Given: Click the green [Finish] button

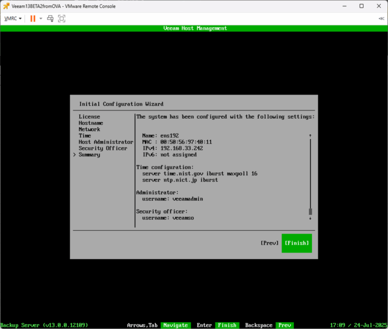Looking at the screenshot, I should click(x=297, y=243).
